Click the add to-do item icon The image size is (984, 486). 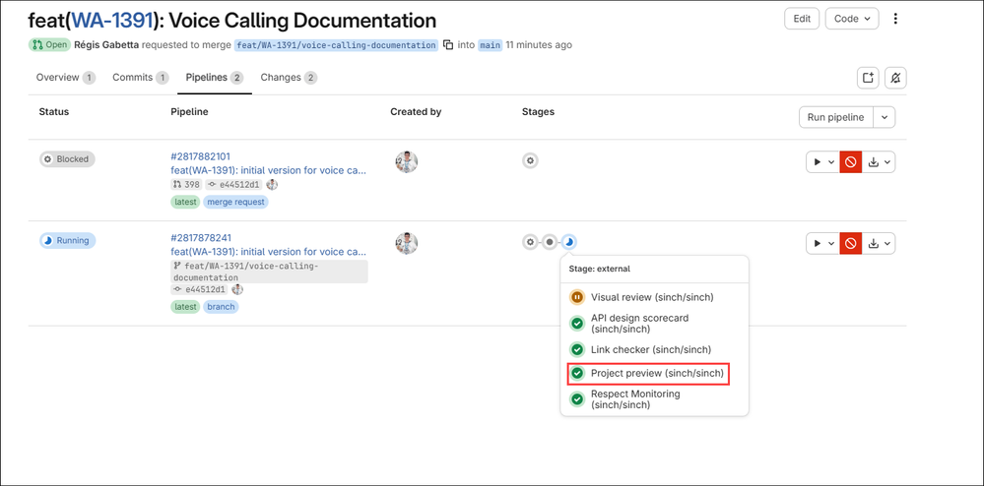click(x=868, y=78)
